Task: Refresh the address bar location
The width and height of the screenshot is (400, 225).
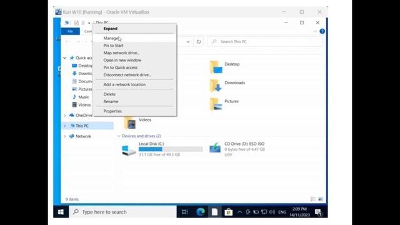Action: click(x=199, y=42)
